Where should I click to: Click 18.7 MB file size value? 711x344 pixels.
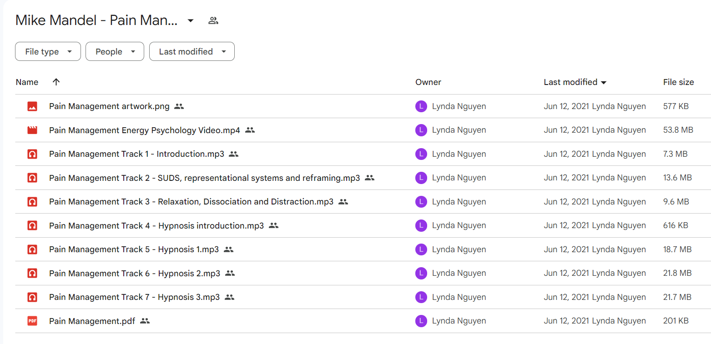click(x=677, y=249)
